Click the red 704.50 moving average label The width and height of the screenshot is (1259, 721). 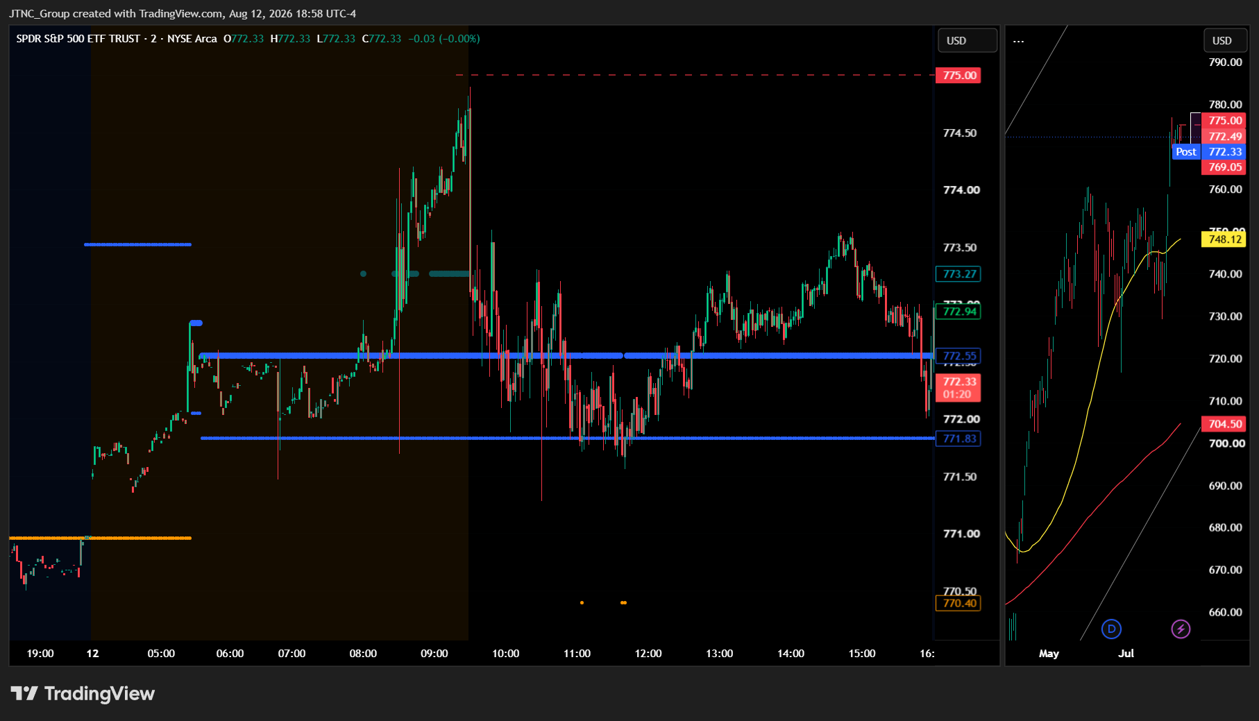[x=1224, y=424]
